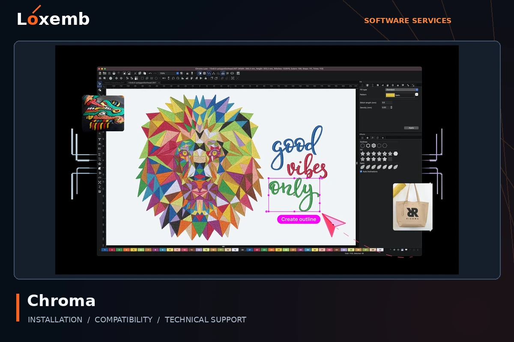
Task: Open the star tab in Effects panel
Action: tap(368, 138)
